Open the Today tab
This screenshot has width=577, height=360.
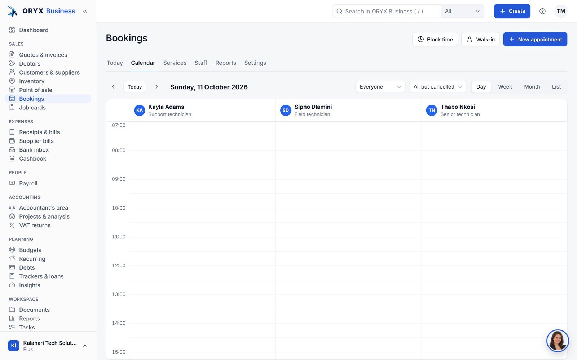(x=115, y=63)
